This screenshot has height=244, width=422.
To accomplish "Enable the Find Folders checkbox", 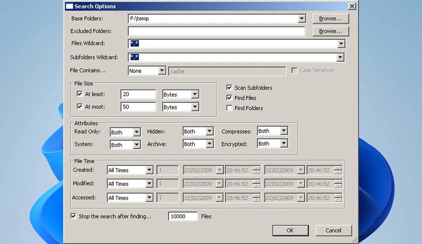I will click(x=229, y=108).
